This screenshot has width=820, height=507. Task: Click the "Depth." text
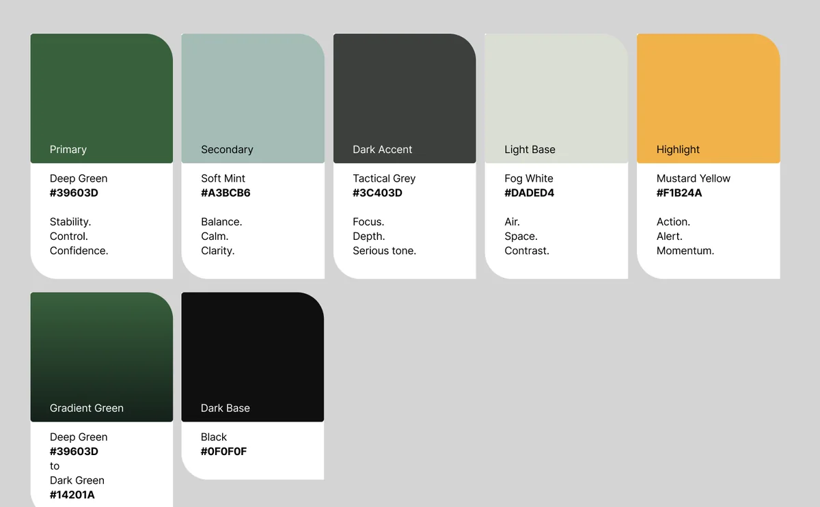click(x=369, y=236)
